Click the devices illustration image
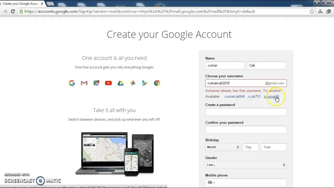The image size is (334, 188). (x=115, y=154)
